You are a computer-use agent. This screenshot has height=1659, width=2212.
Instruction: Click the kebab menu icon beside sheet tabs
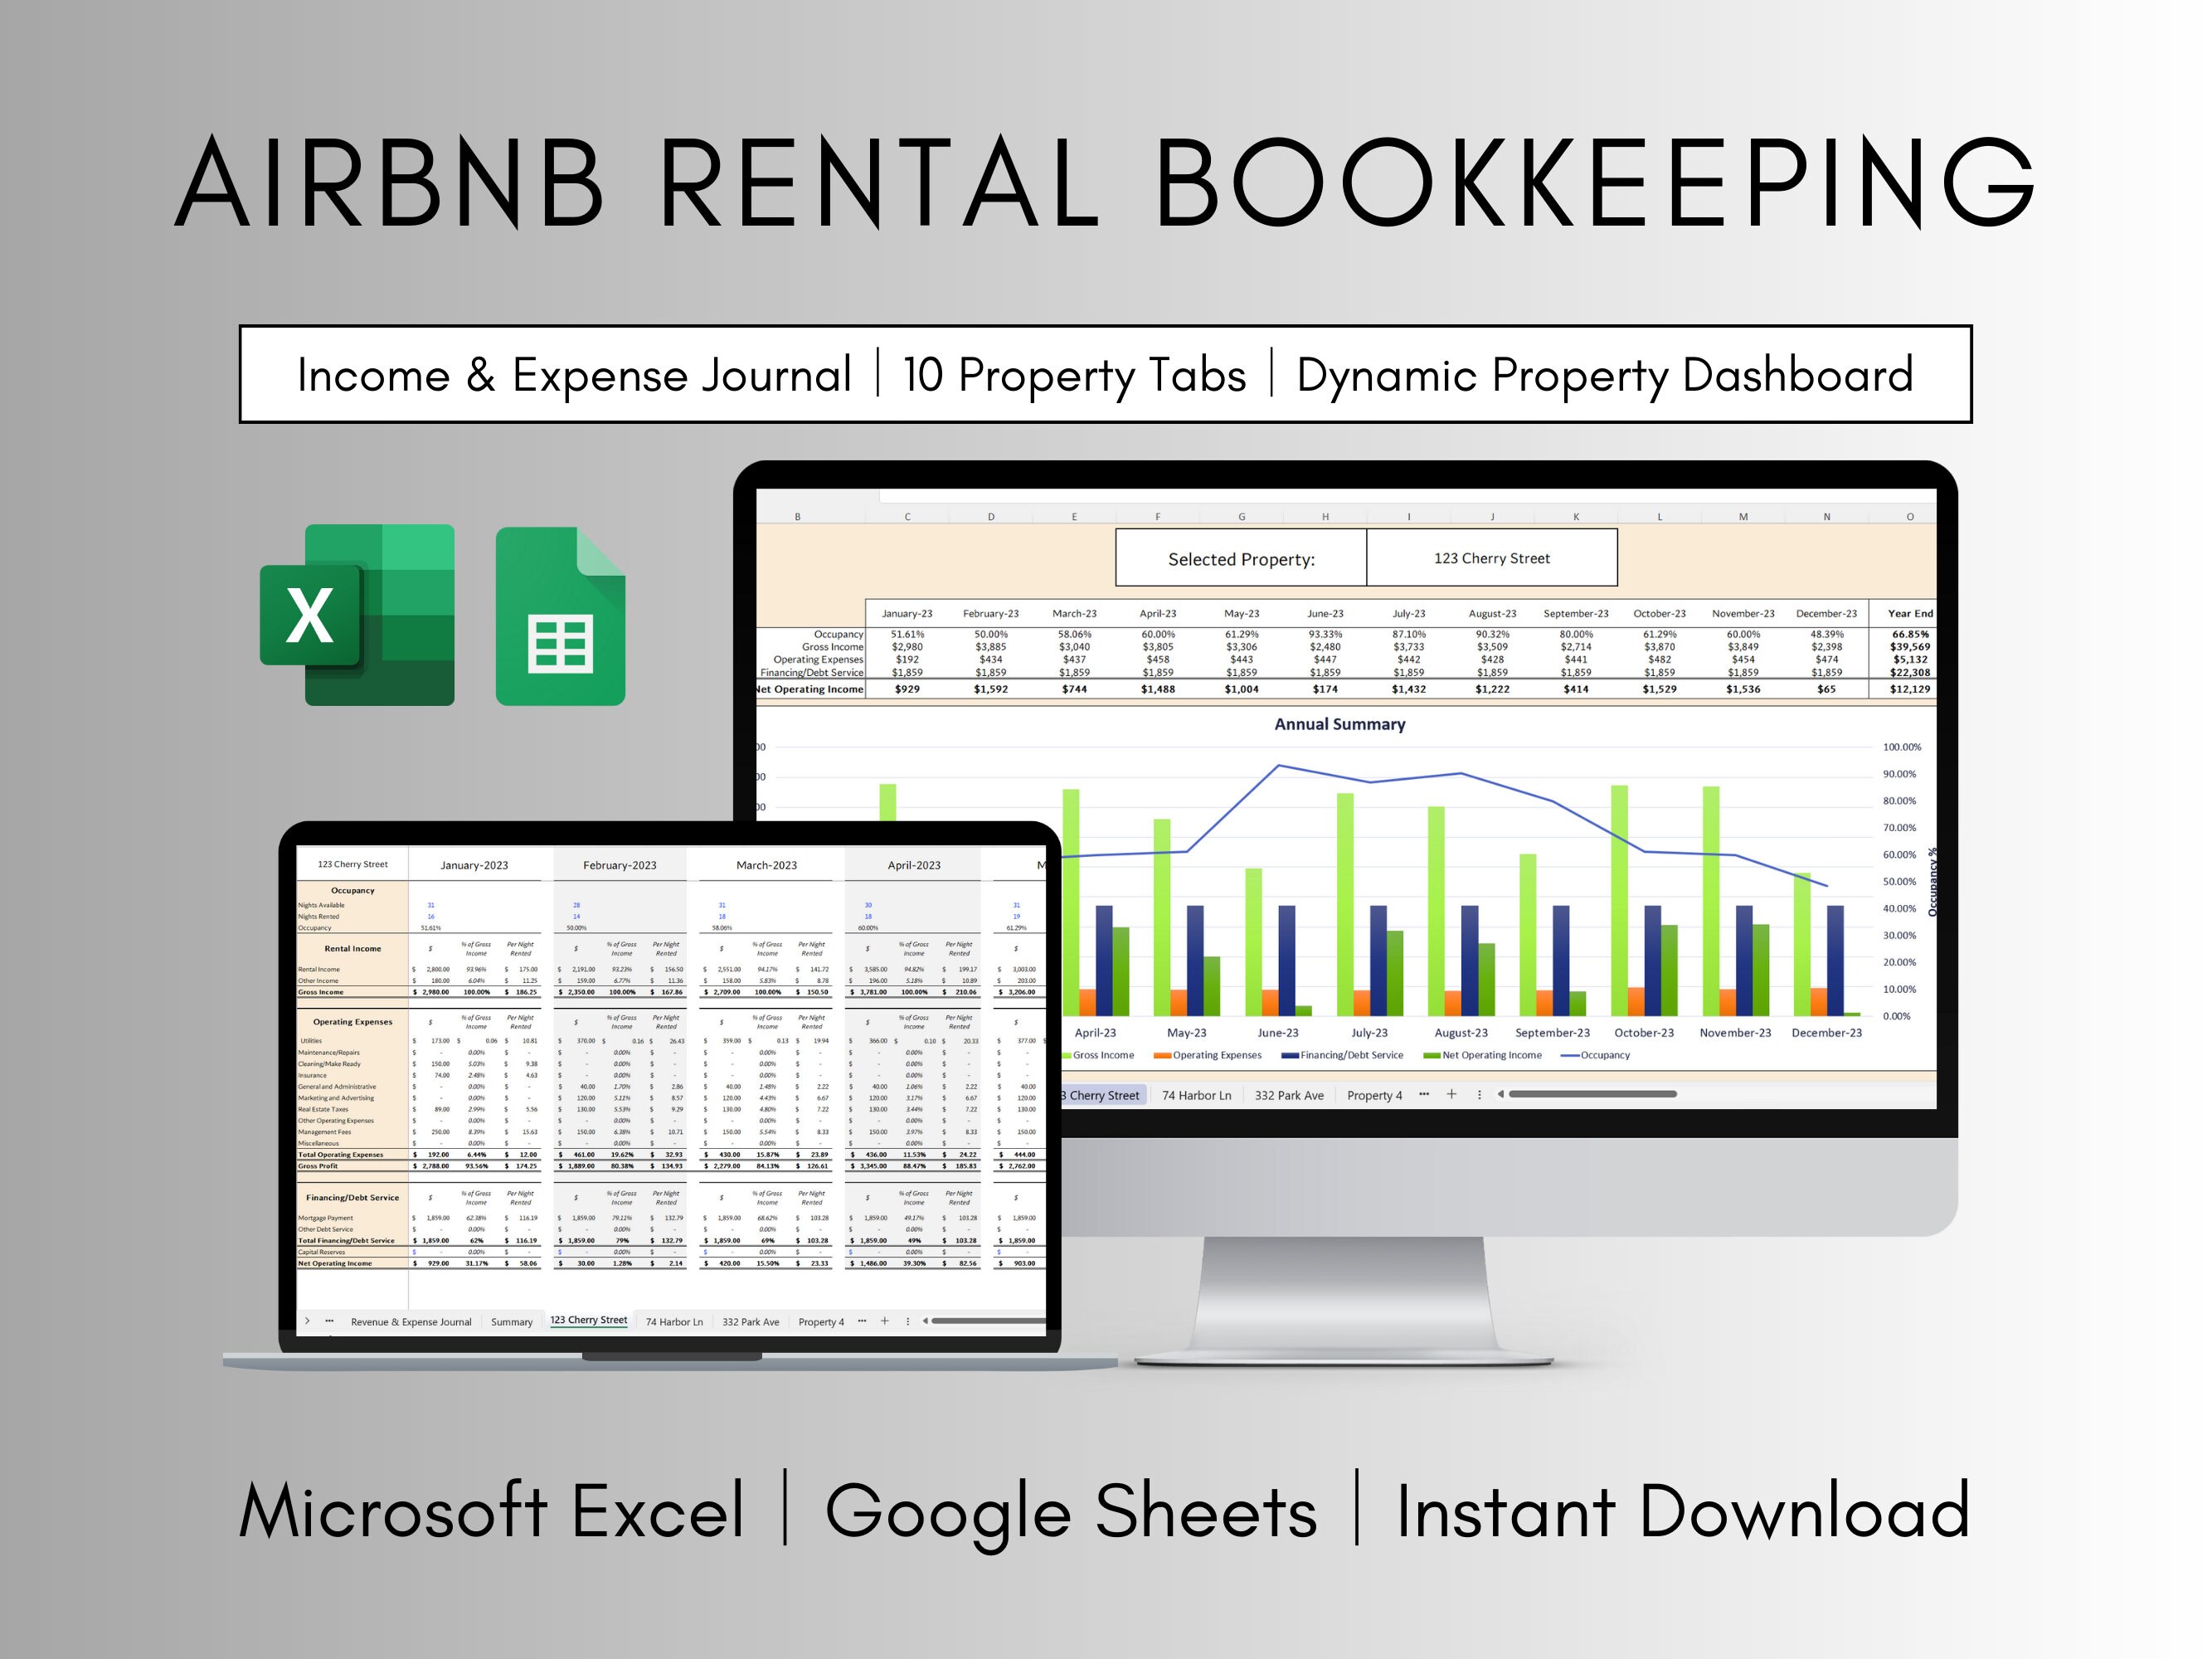click(x=1480, y=1095)
